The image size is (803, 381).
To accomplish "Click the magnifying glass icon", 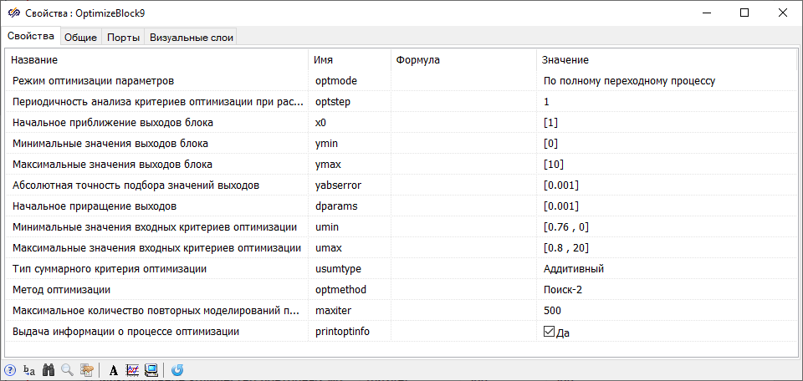I will coord(67,370).
